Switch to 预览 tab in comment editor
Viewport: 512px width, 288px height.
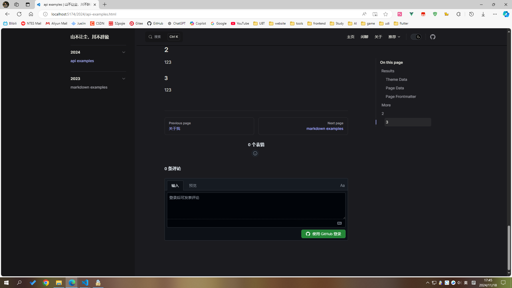click(x=192, y=186)
